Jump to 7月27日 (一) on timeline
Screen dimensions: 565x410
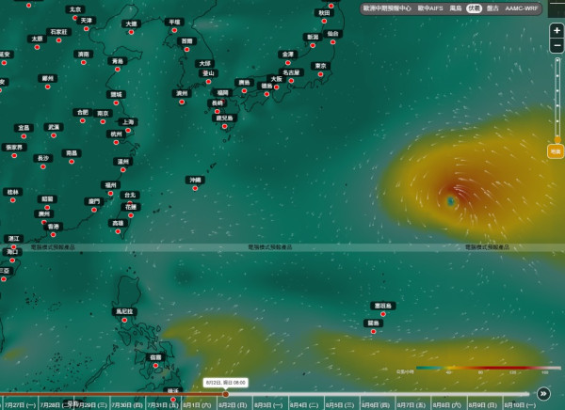click(20, 405)
